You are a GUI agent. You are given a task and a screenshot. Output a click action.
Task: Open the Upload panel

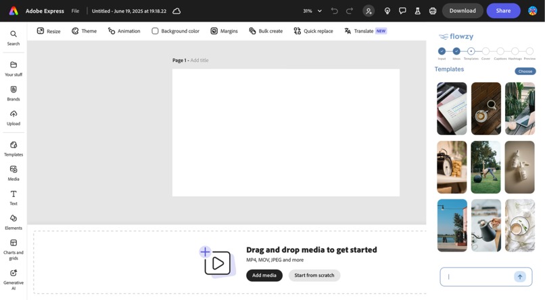[x=14, y=118]
